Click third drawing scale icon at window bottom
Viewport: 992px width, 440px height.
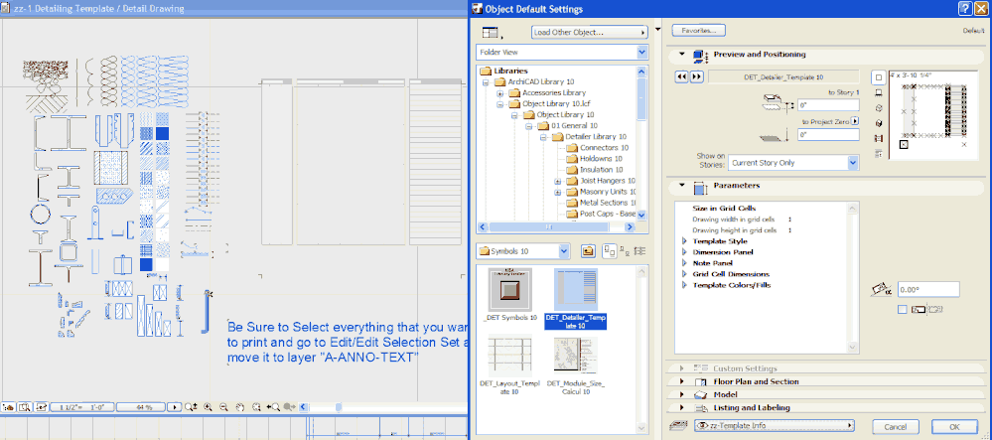42,407
